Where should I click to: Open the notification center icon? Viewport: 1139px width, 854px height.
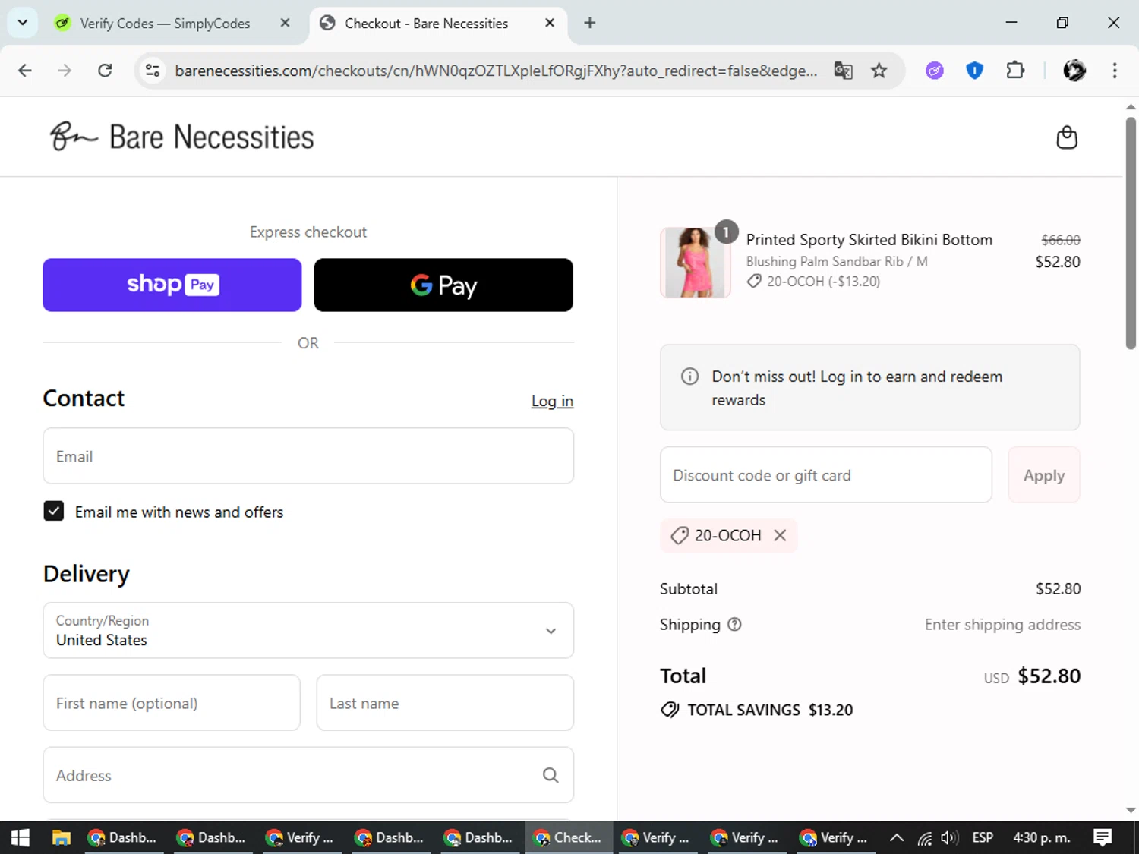click(x=1103, y=837)
